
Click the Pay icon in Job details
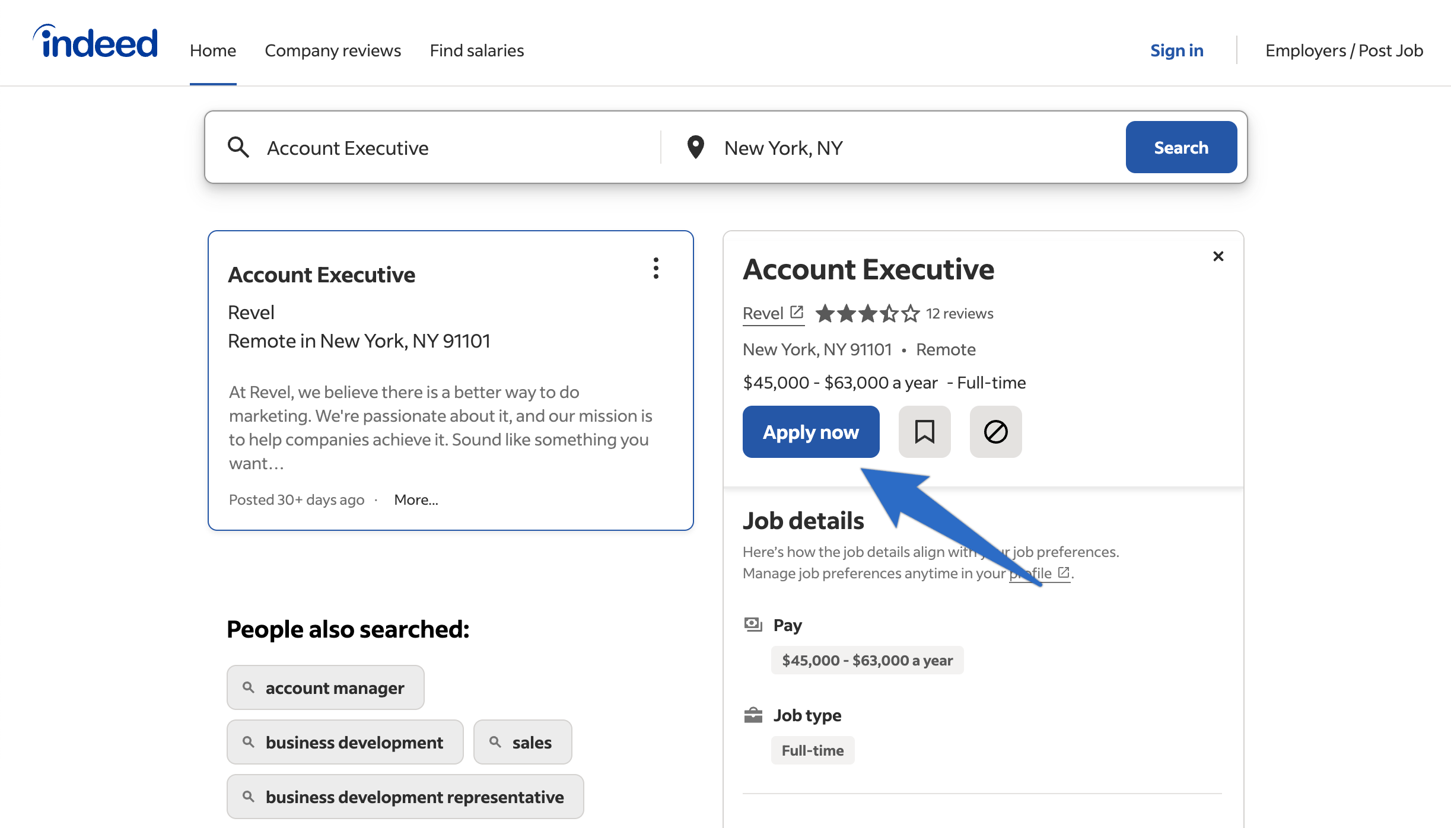point(753,625)
